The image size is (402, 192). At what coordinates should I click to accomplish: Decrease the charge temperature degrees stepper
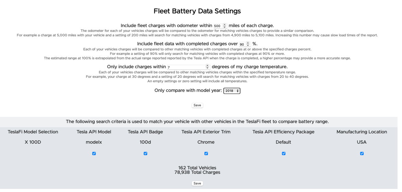coord(207,68)
